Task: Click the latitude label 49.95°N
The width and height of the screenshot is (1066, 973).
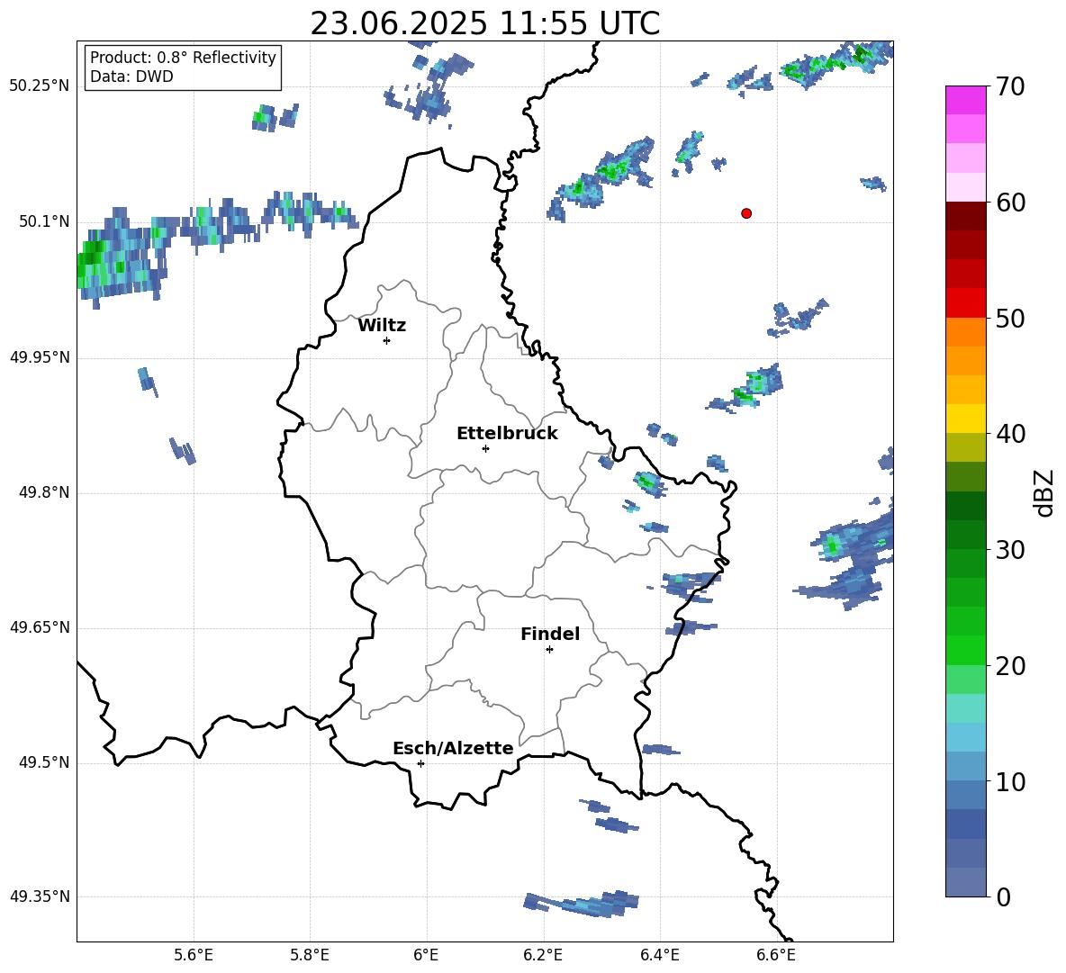Action: point(40,357)
